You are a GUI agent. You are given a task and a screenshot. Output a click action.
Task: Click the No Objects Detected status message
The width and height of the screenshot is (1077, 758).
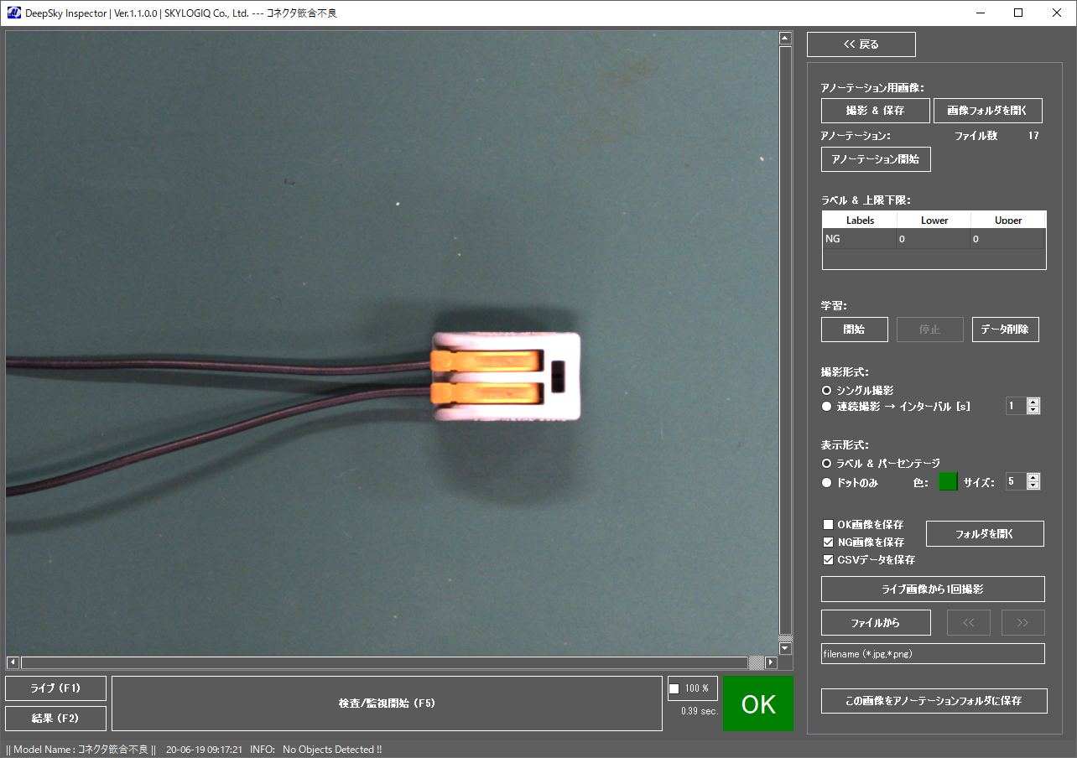point(332,750)
